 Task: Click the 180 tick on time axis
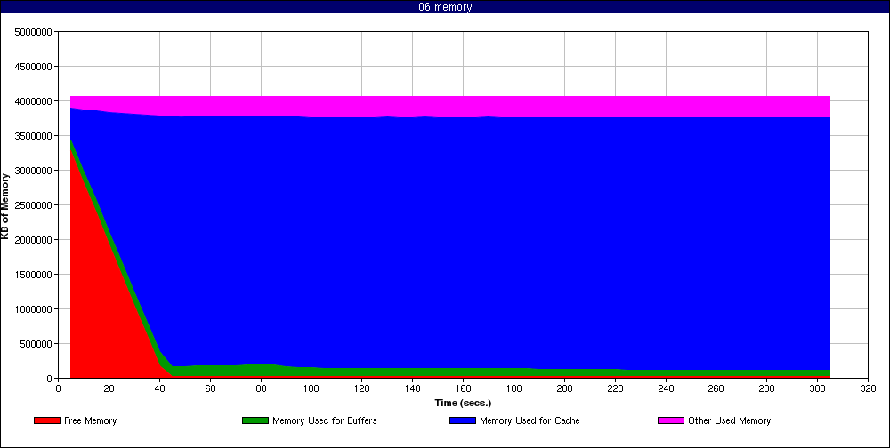tap(514, 389)
